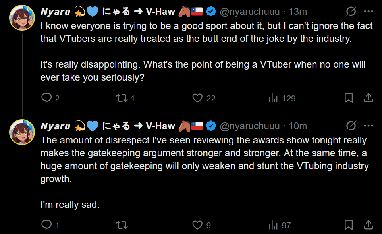Open more options menu on first tweet
382x234 pixels.
point(368,12)
